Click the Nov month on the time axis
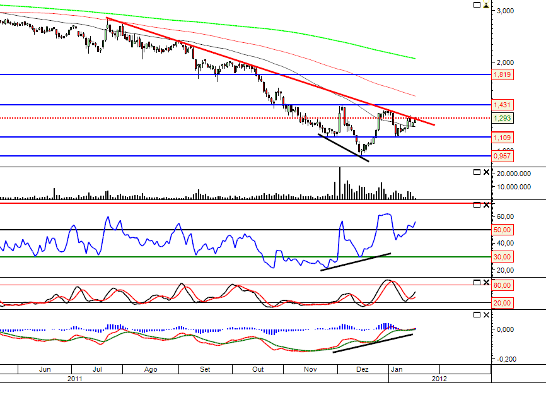 [310, 369]
